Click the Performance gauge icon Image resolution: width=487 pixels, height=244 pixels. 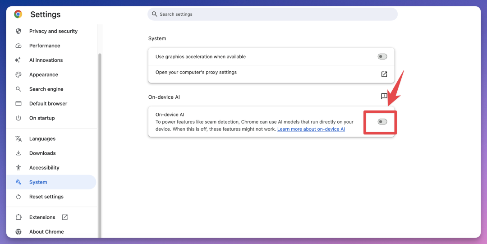click(x=18, y=46)
